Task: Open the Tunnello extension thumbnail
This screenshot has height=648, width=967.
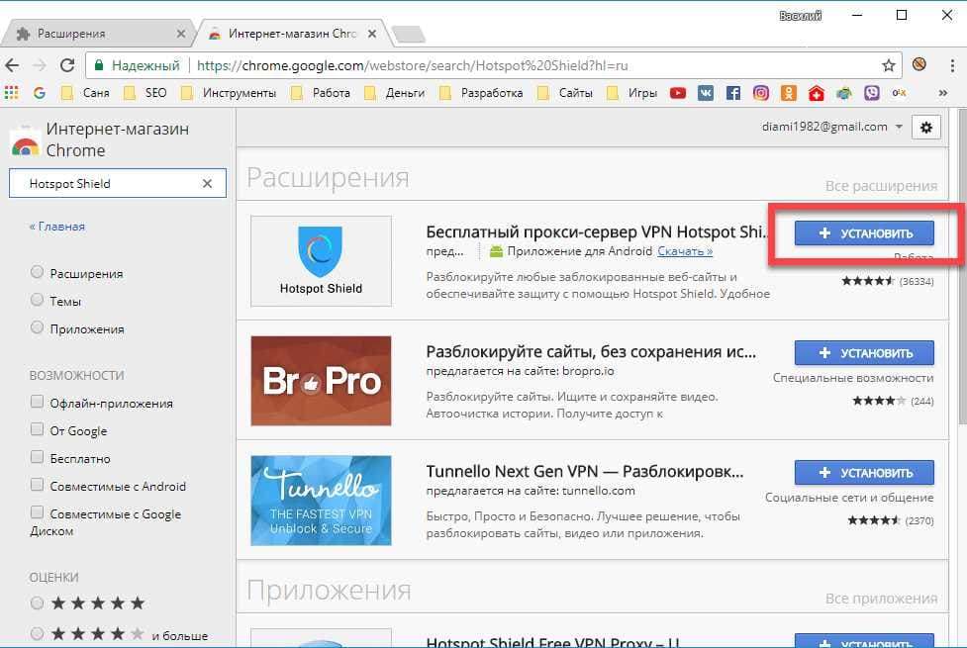Action: coord(321,500)
